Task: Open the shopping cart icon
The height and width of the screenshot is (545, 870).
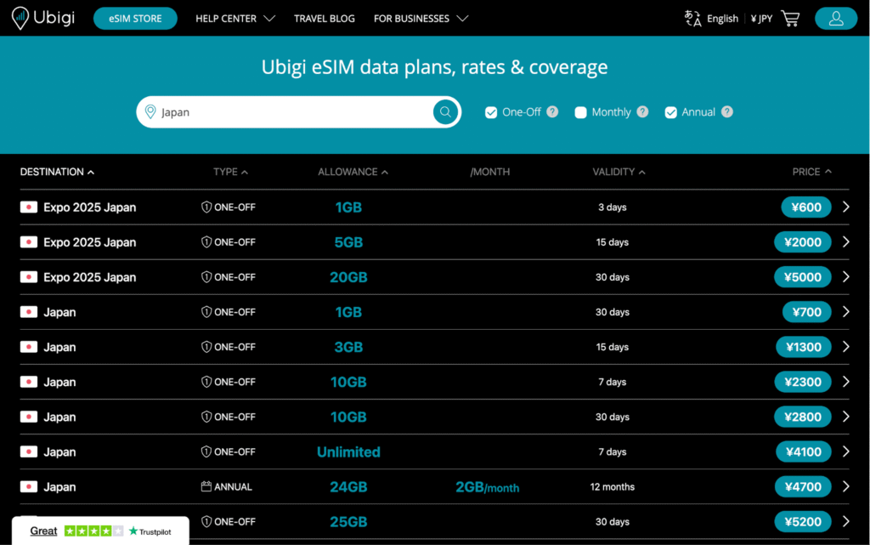Action: tap(790, 18)
